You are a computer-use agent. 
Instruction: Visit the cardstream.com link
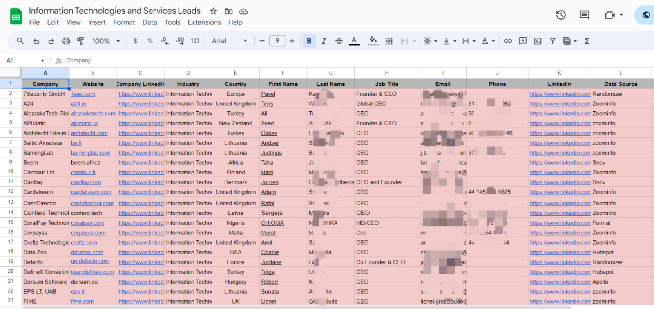(x=91, y=192)
